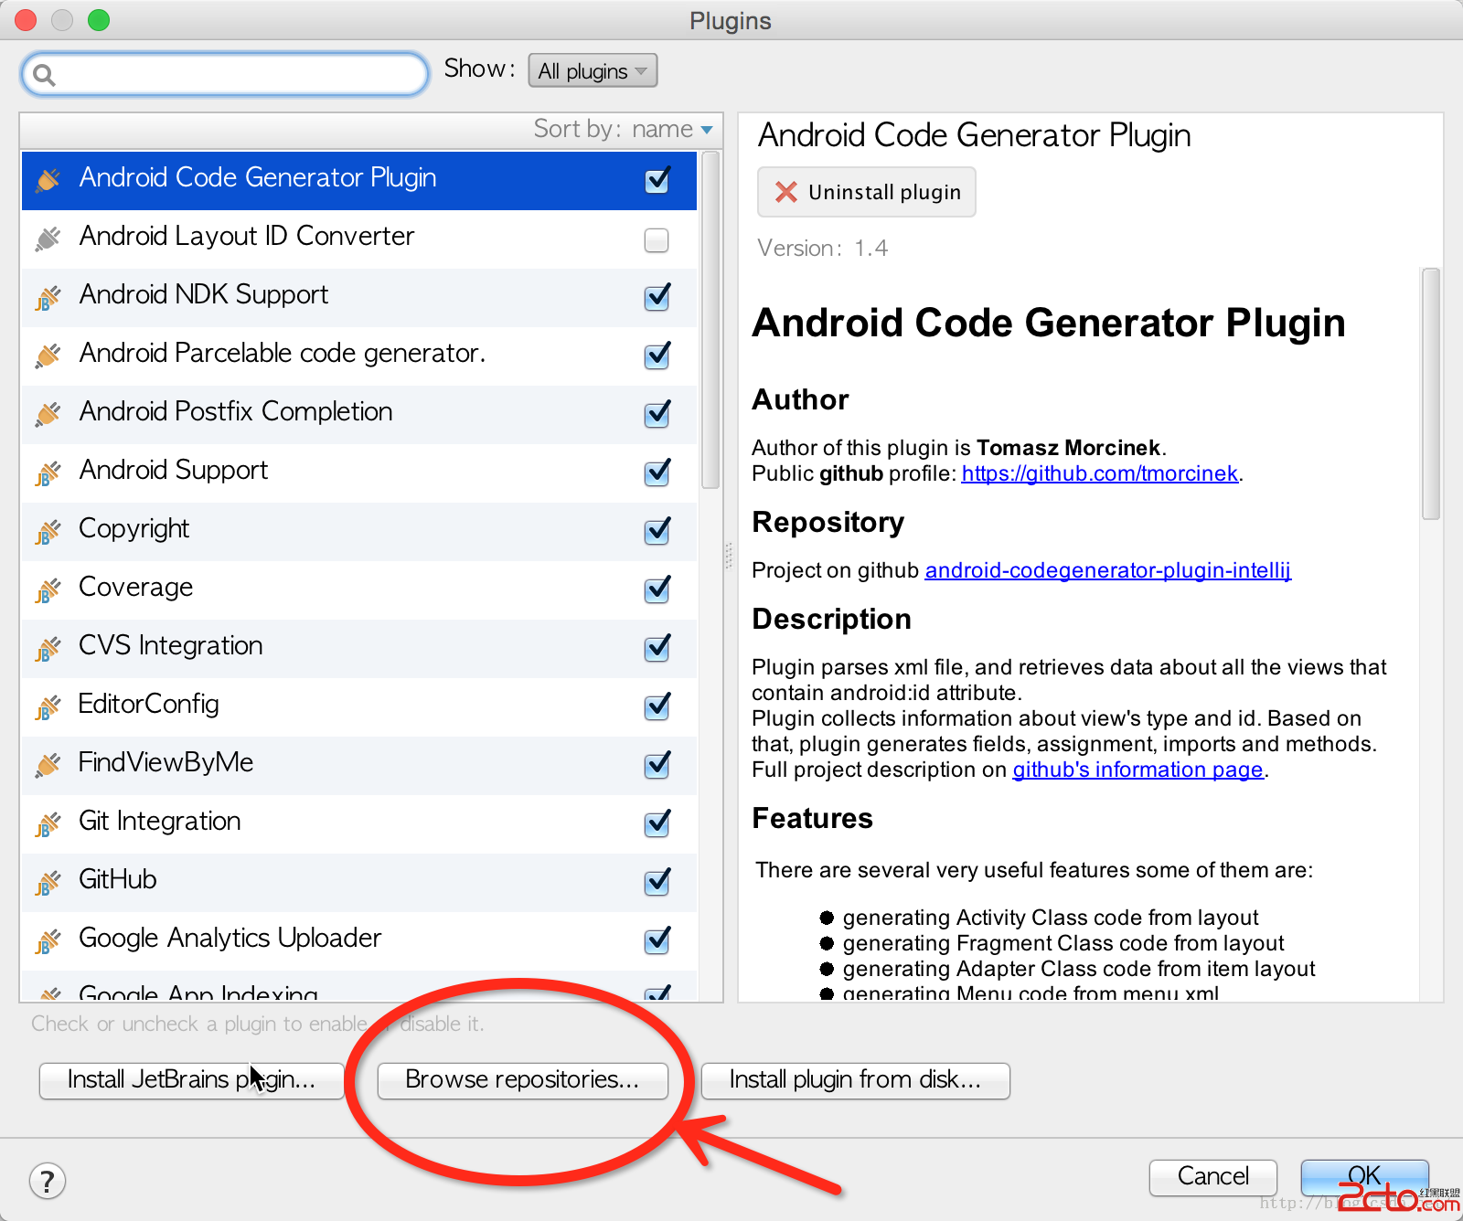Open the tmorcinek GitHub profile link
1463x1221 pixels.
pos(1099,473)
